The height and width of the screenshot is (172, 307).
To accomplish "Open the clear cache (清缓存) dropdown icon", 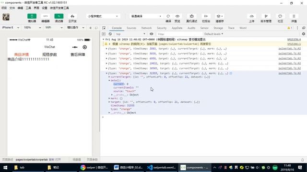I will 220,16.
